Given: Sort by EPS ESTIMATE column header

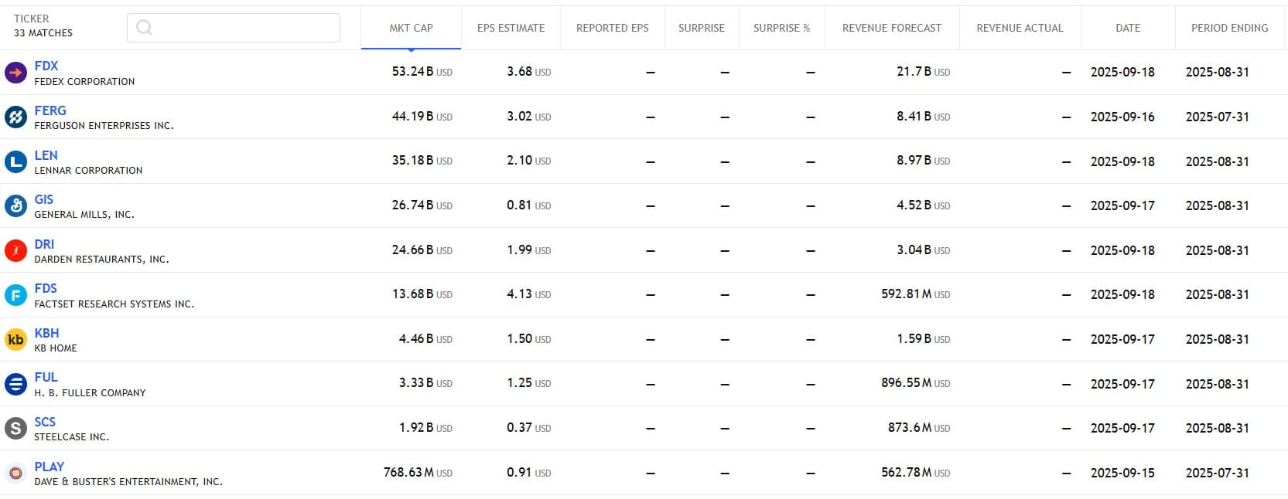Looking at the screenshot, I should coord(511,28).
